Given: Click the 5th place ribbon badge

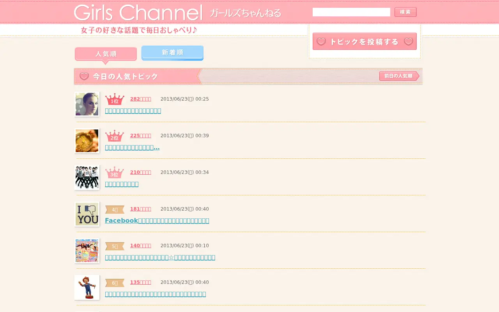Looking at the screenshot, I should 115,246.
